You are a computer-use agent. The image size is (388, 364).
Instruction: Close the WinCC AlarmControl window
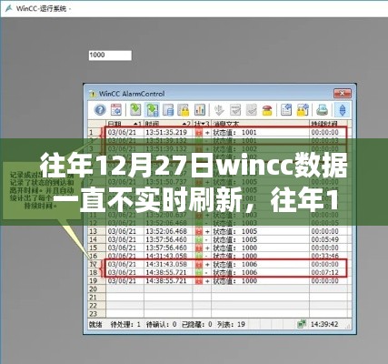pyautogui.click(x=343, y=94)
